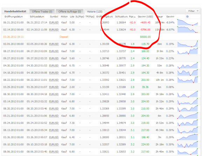Select opening price 1.28500 cell
Viewport: 203px width, 156px height.
point(105,137)
